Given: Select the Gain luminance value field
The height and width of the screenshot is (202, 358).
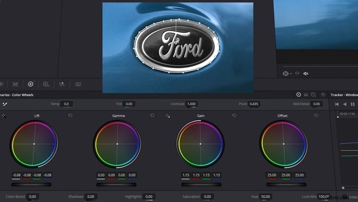Looking at the screenshot, I should [x=186, y=175].
